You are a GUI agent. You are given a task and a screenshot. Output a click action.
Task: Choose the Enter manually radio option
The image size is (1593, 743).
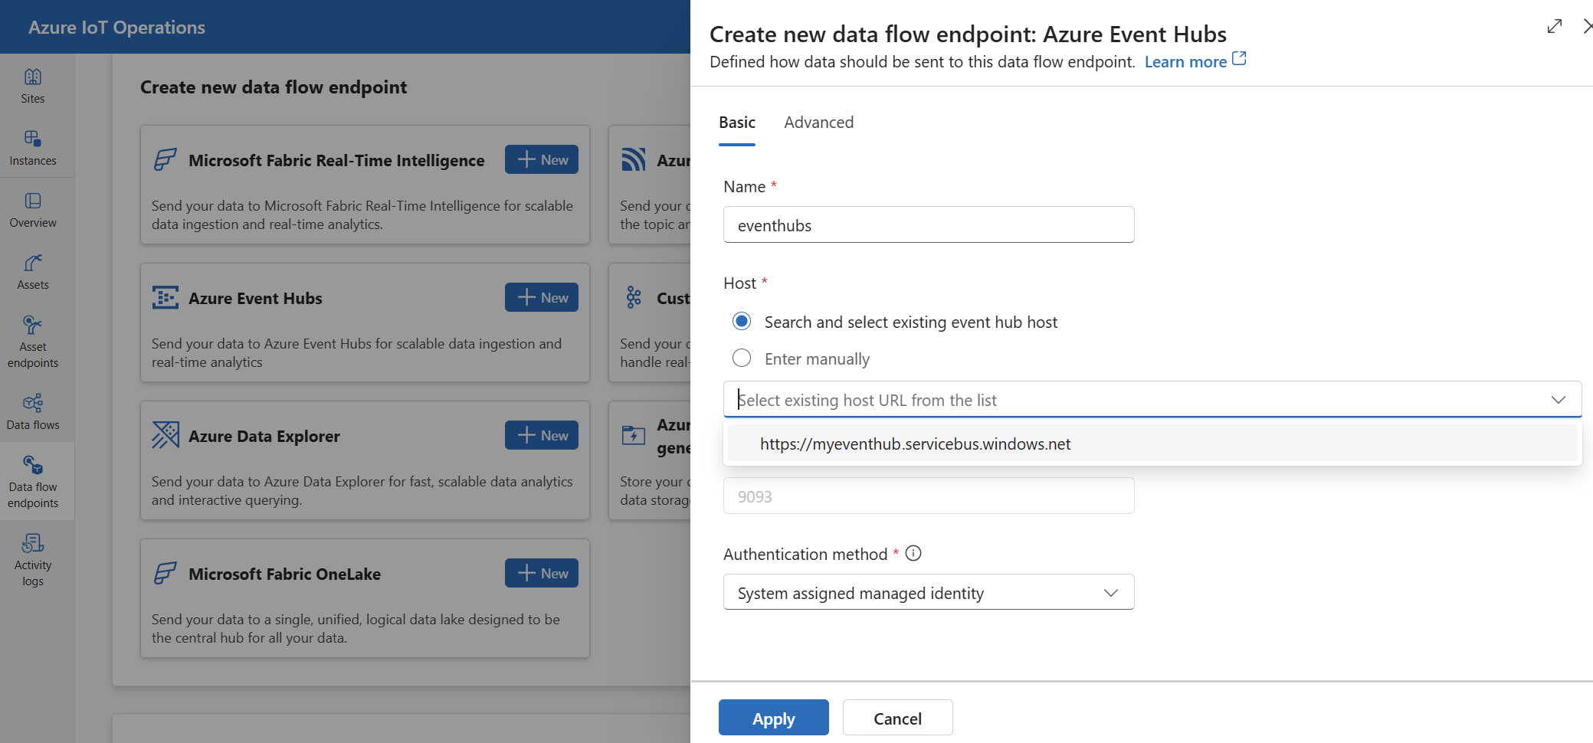(742, 358)
